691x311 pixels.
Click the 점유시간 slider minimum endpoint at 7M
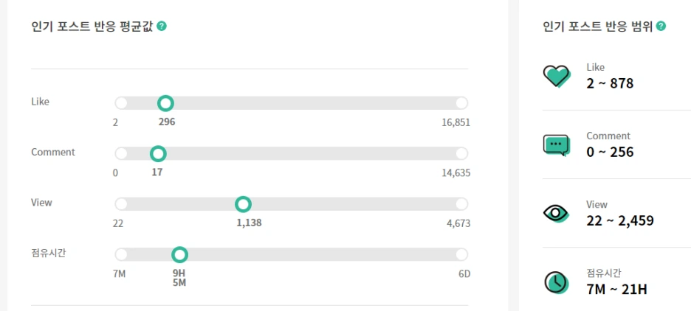(121, 255)
